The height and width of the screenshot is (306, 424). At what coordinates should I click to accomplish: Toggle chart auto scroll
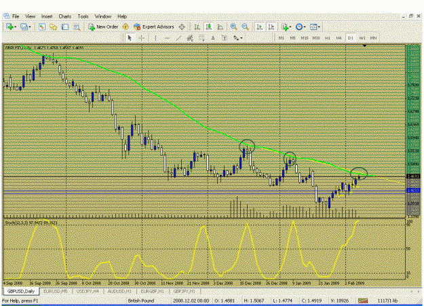[260, 26]
